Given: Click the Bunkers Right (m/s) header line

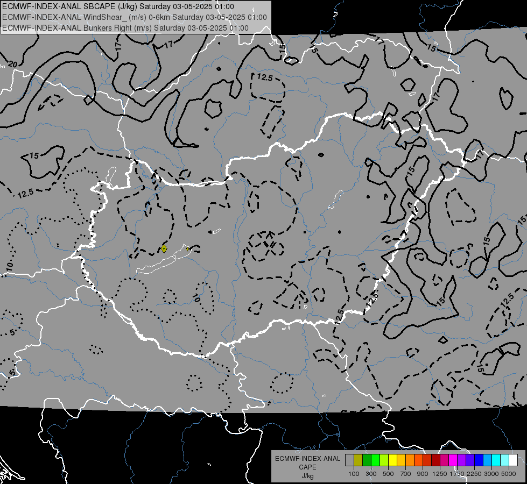Looking at the screenshot, I should pyautogui.click(x=125, y=28).
